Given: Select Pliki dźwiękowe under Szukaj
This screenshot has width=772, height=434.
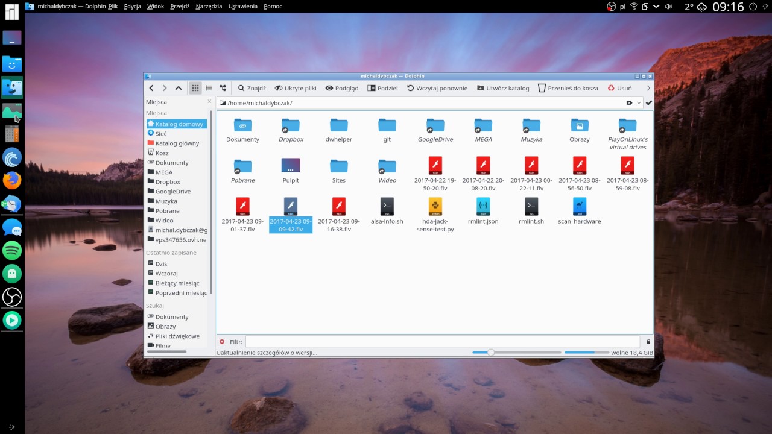Looking at the screenshot, I should [x=176, y=336].
